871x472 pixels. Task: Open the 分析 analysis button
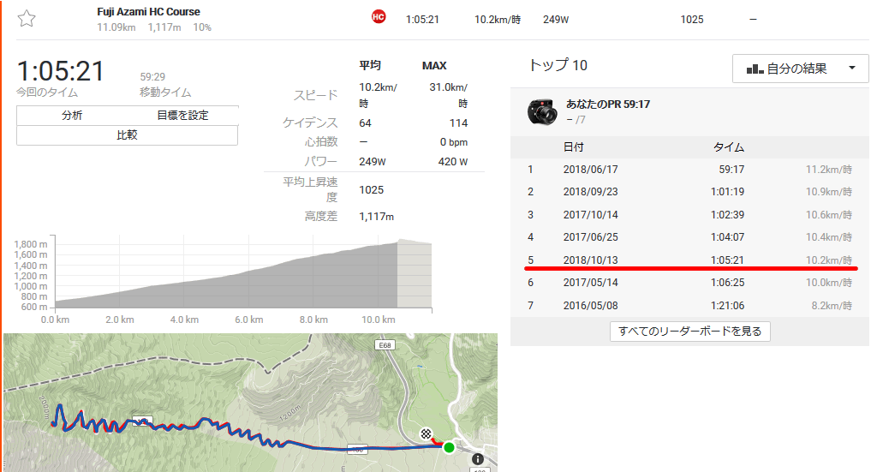click(x=72, y=116)
